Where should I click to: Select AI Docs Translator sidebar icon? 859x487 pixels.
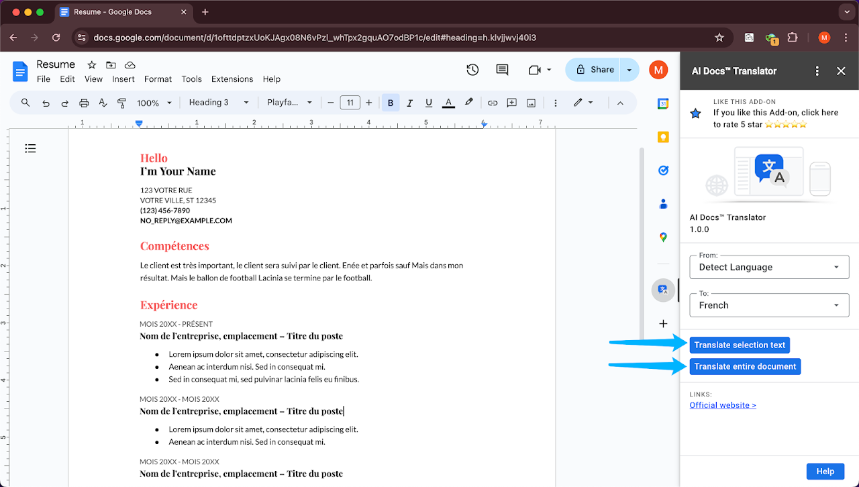pyautogui.click(x=663, y=290)
